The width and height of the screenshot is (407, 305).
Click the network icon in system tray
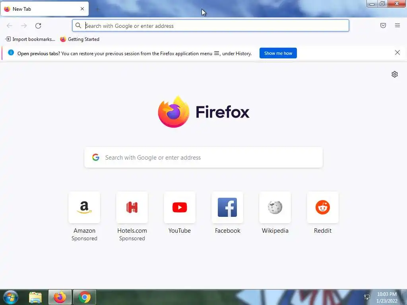click(367, 297)
